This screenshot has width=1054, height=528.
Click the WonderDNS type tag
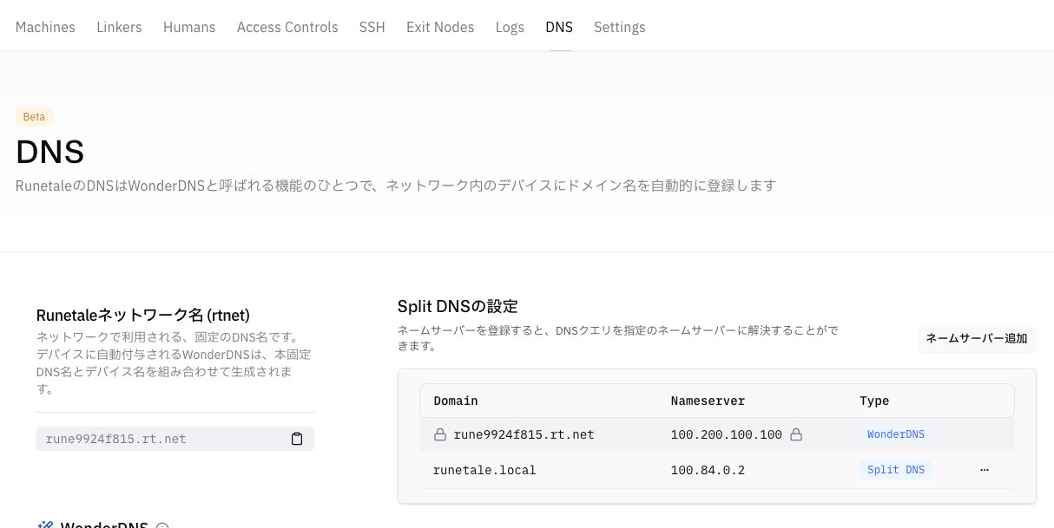896,434
